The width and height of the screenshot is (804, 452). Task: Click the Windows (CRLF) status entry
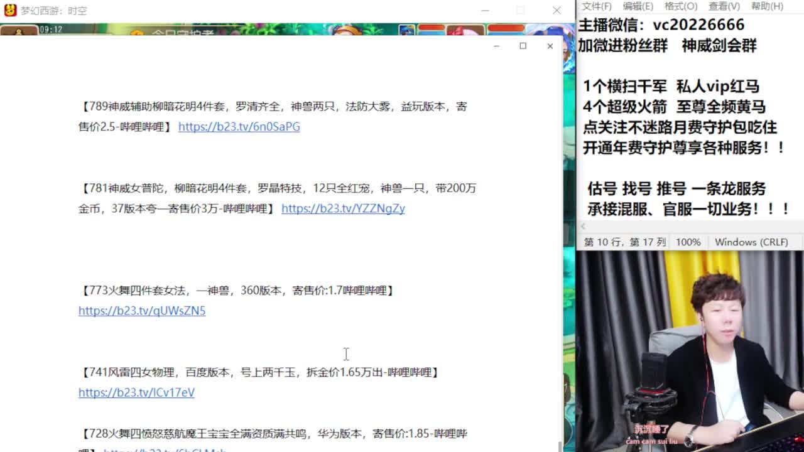[751, 242]
